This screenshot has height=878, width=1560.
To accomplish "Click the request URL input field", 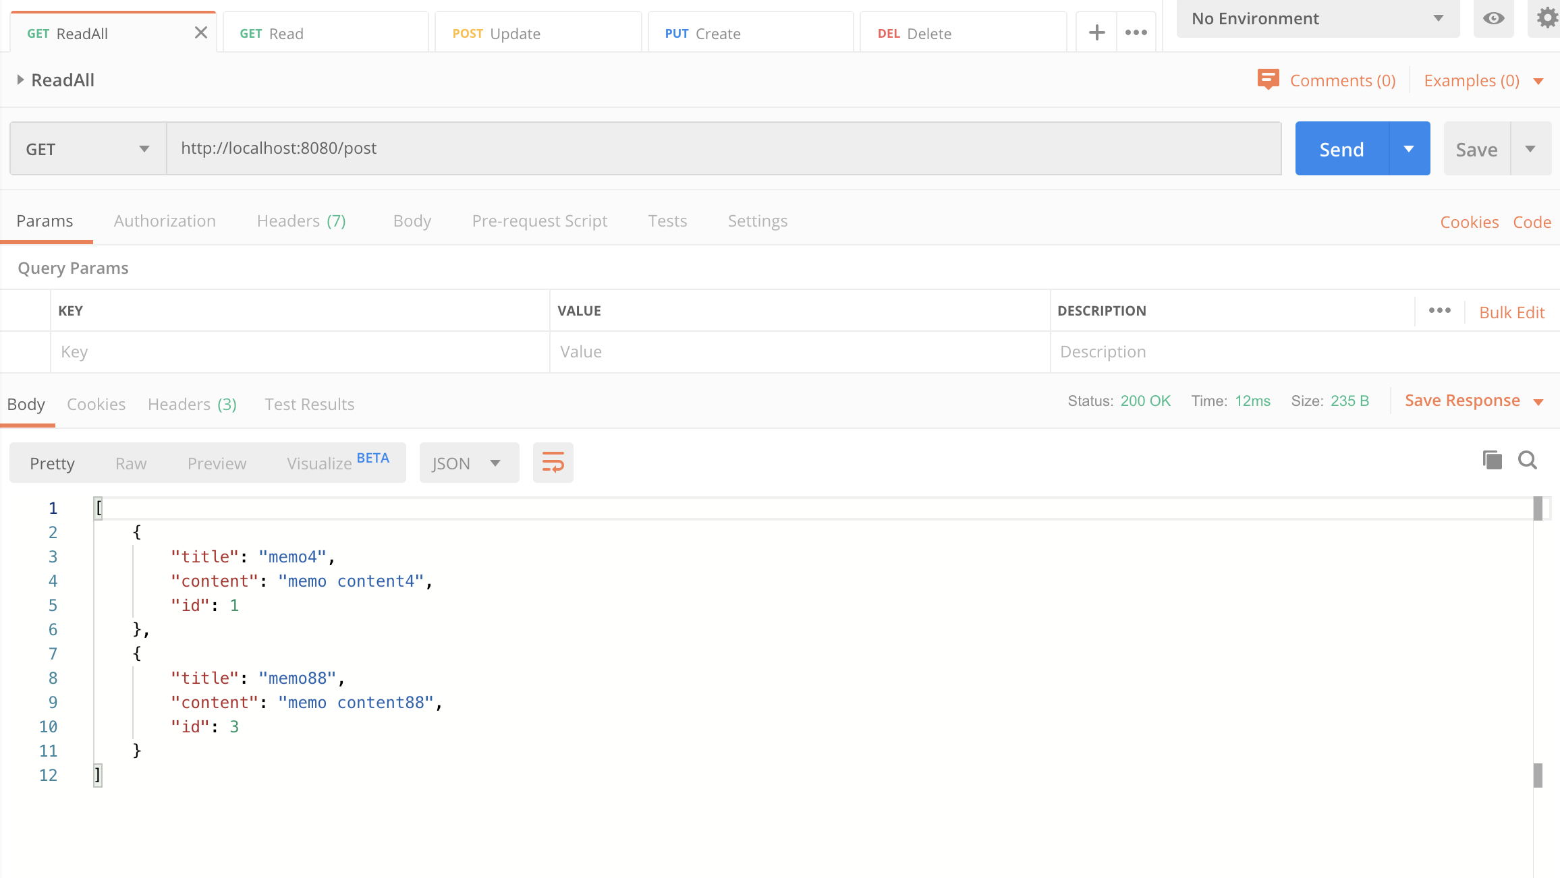I will (x=722, y=148).
